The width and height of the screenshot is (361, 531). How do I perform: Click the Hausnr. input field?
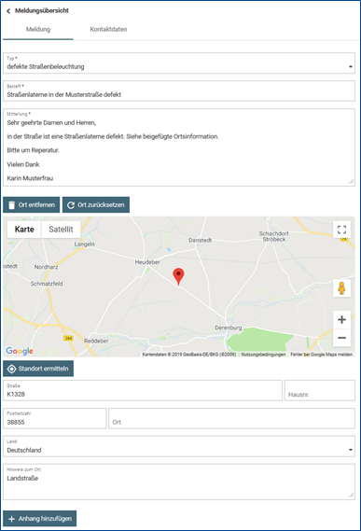(x=320, y=390)
